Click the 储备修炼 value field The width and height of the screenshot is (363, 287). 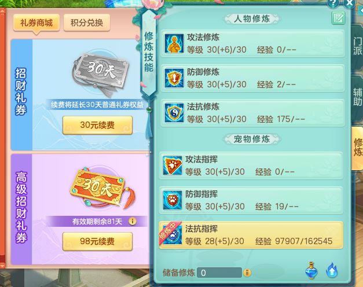[219, 273]
